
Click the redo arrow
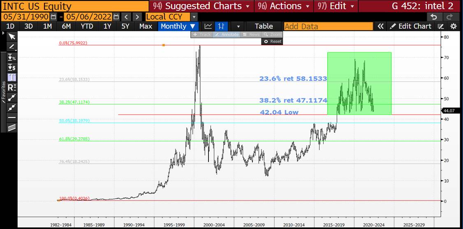450,17
